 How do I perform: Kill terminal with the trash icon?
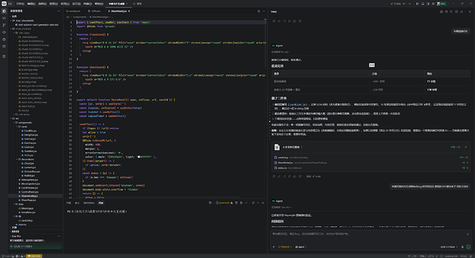click(x=241, y=203)
